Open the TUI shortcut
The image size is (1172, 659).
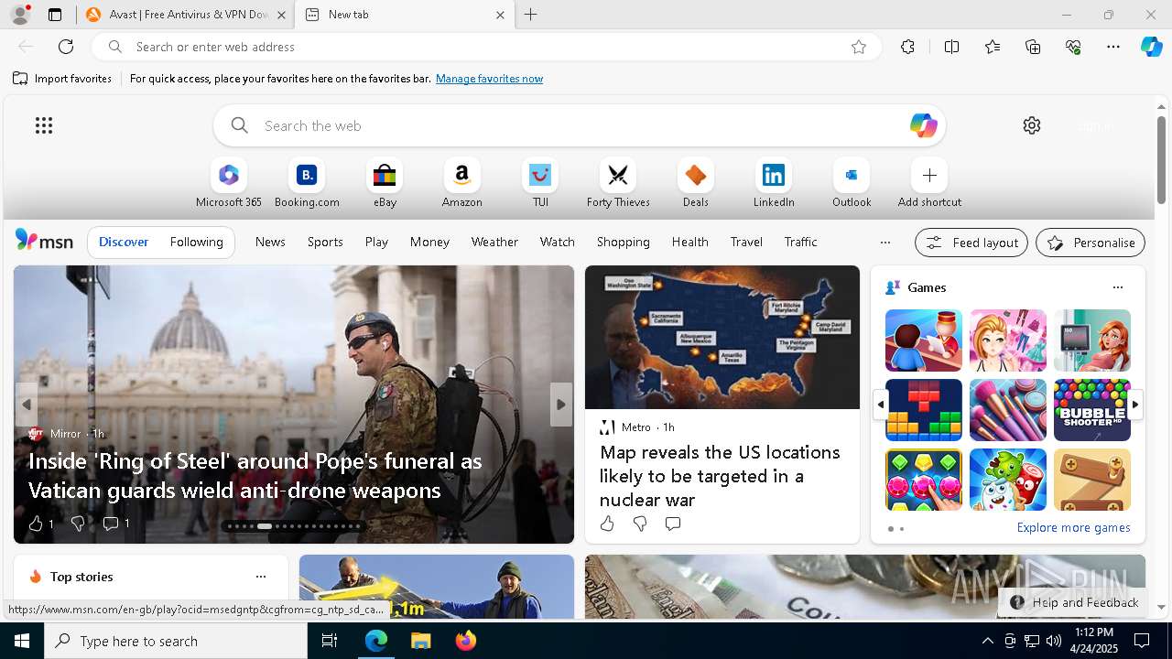tap(540, 183)
